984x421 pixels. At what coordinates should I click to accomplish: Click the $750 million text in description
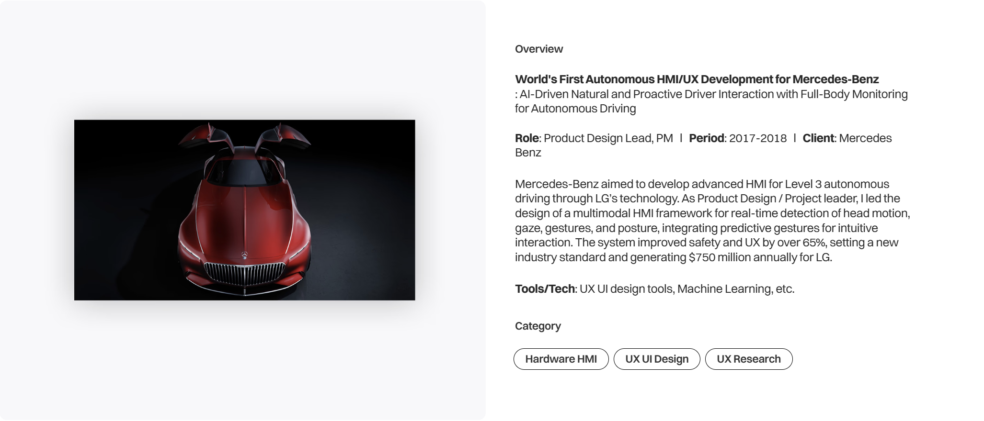click(719, 257)
